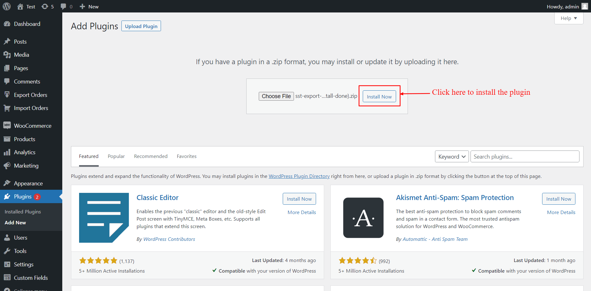The height and width of the screenshot is (291, 591).
Task: Click the WooCommerce woo icon
Action: click(7, 126)
